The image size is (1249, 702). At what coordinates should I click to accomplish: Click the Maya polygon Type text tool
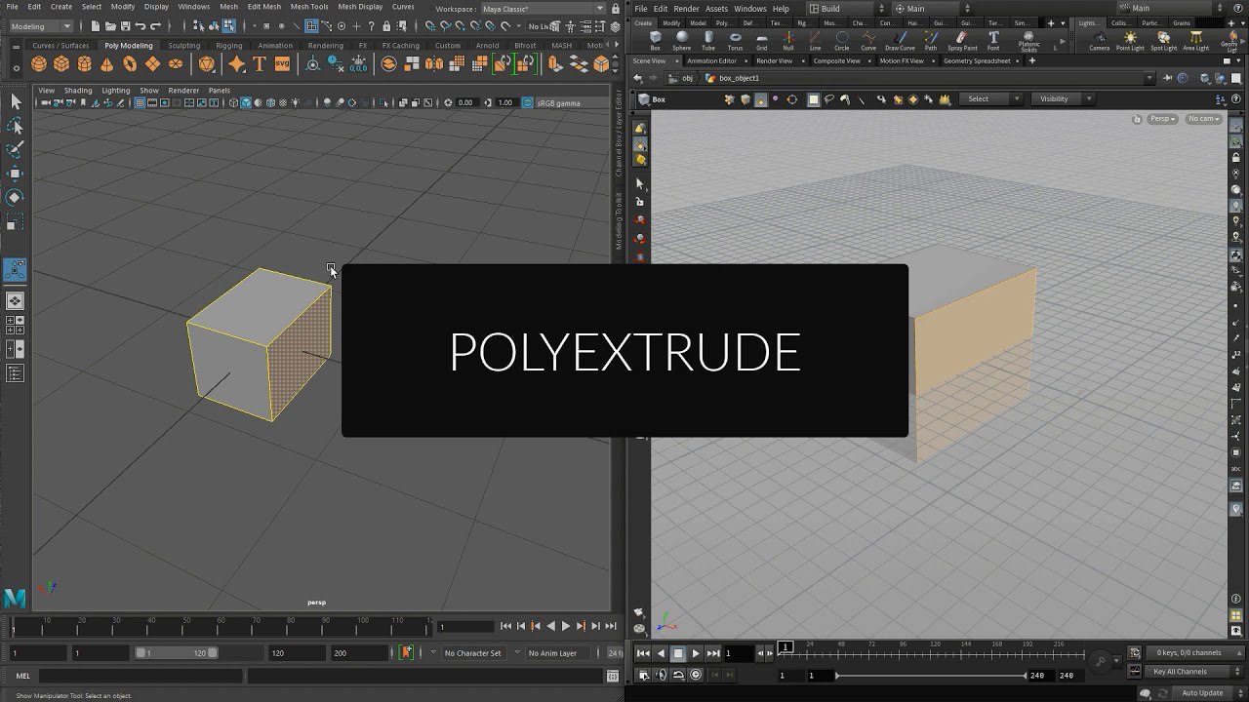point(260,64)
